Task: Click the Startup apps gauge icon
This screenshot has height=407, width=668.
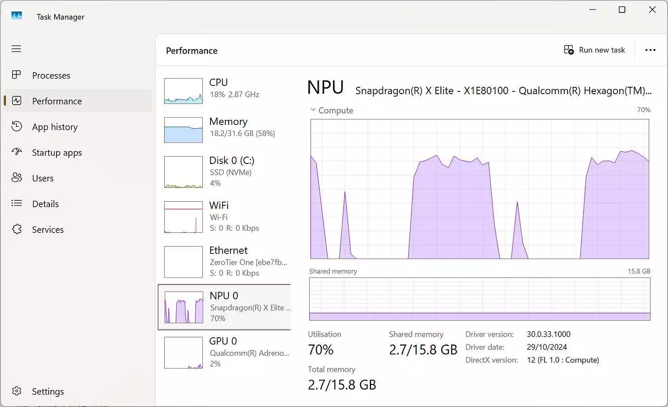Action: 17,152
